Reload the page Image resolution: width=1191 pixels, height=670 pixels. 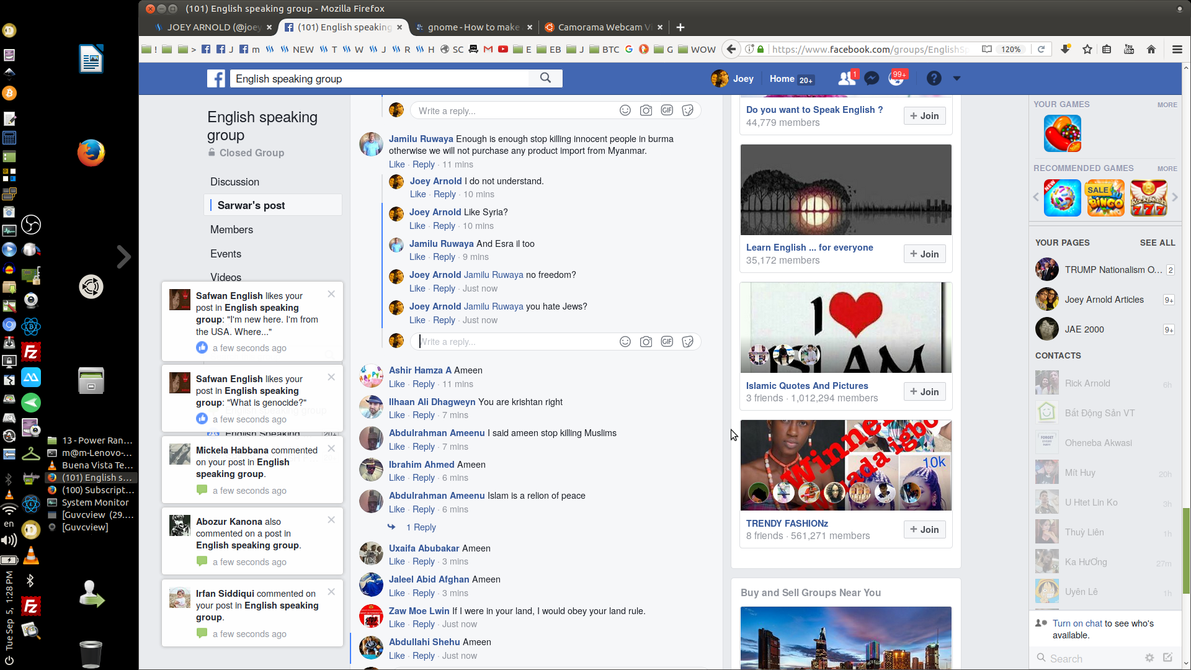tap(1041, 49)
